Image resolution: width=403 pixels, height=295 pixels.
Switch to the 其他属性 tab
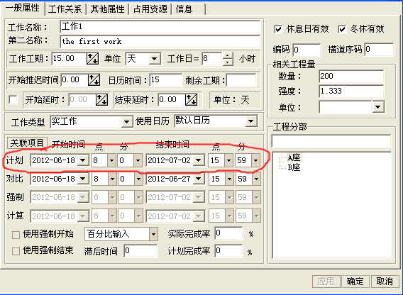tap(107, 9)
